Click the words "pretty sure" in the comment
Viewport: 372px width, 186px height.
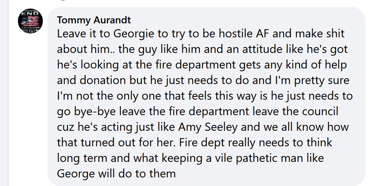[317, 80]
